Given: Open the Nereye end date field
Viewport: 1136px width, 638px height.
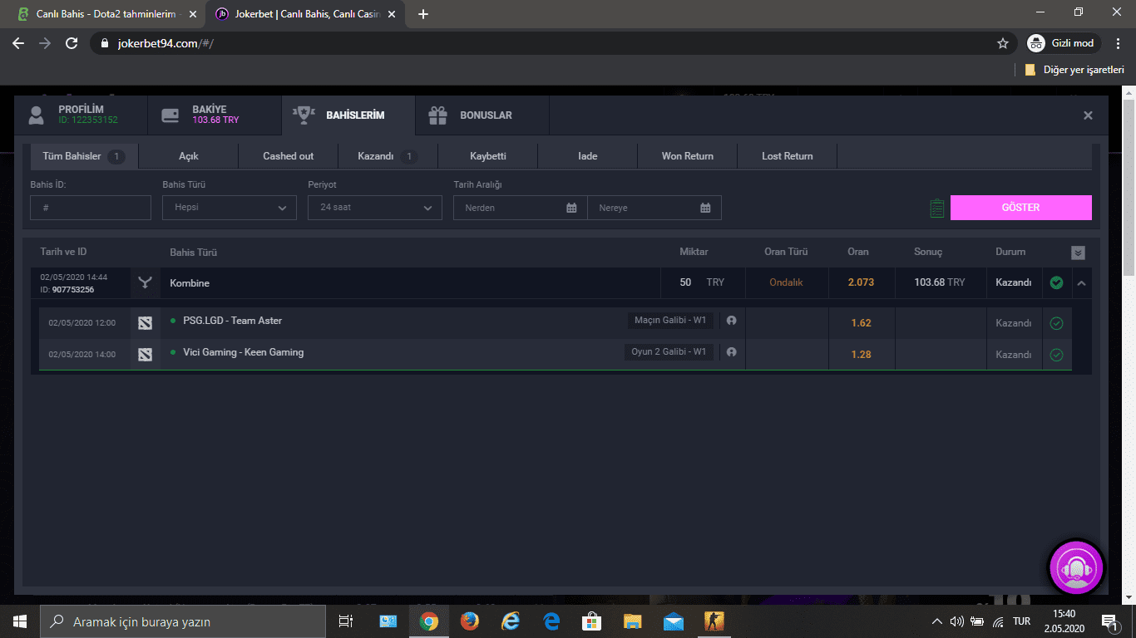Looking at the screenshot, I should pos(654,208).
